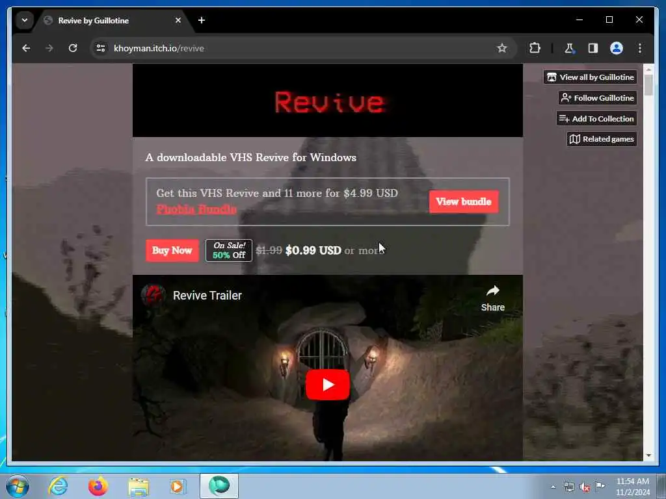Show hidden system tray icons
This screenshot has width=666, height=499.
553,487
